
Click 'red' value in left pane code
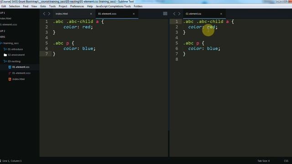point(86,27)
